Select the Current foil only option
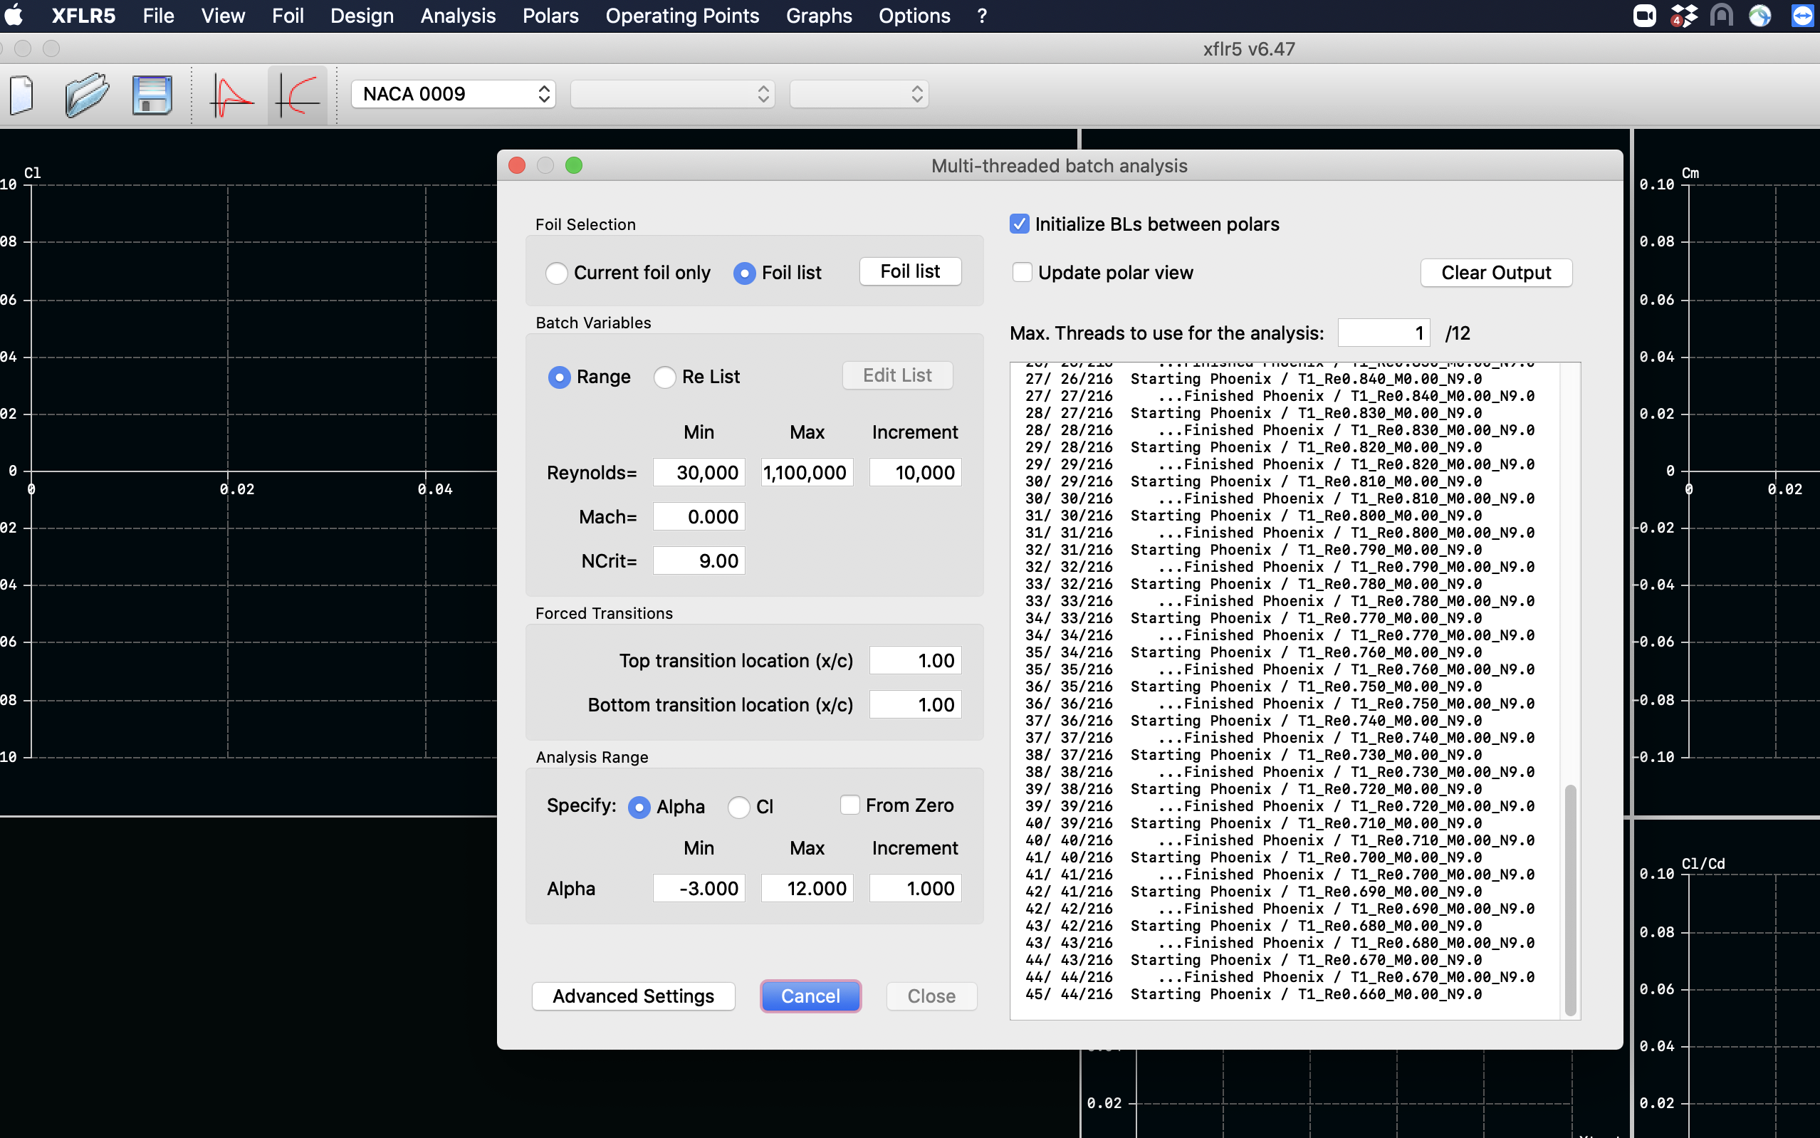The height and width of the screenshot is (1138, 1820). [557, 273]
